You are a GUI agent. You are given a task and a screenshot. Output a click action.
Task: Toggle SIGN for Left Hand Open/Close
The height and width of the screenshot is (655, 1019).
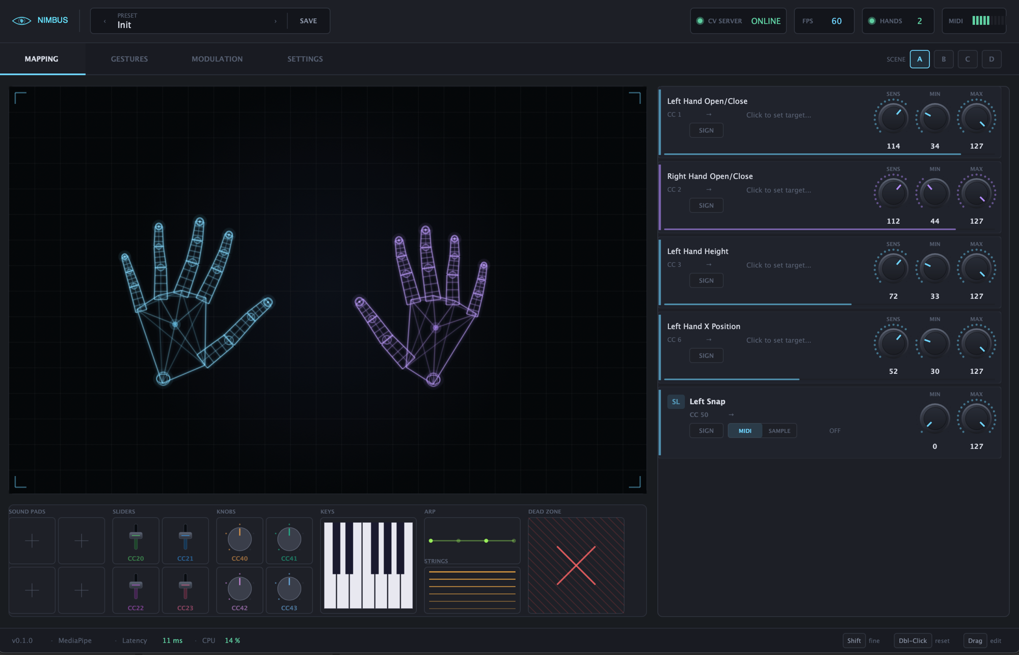click(x=706, y=130)
